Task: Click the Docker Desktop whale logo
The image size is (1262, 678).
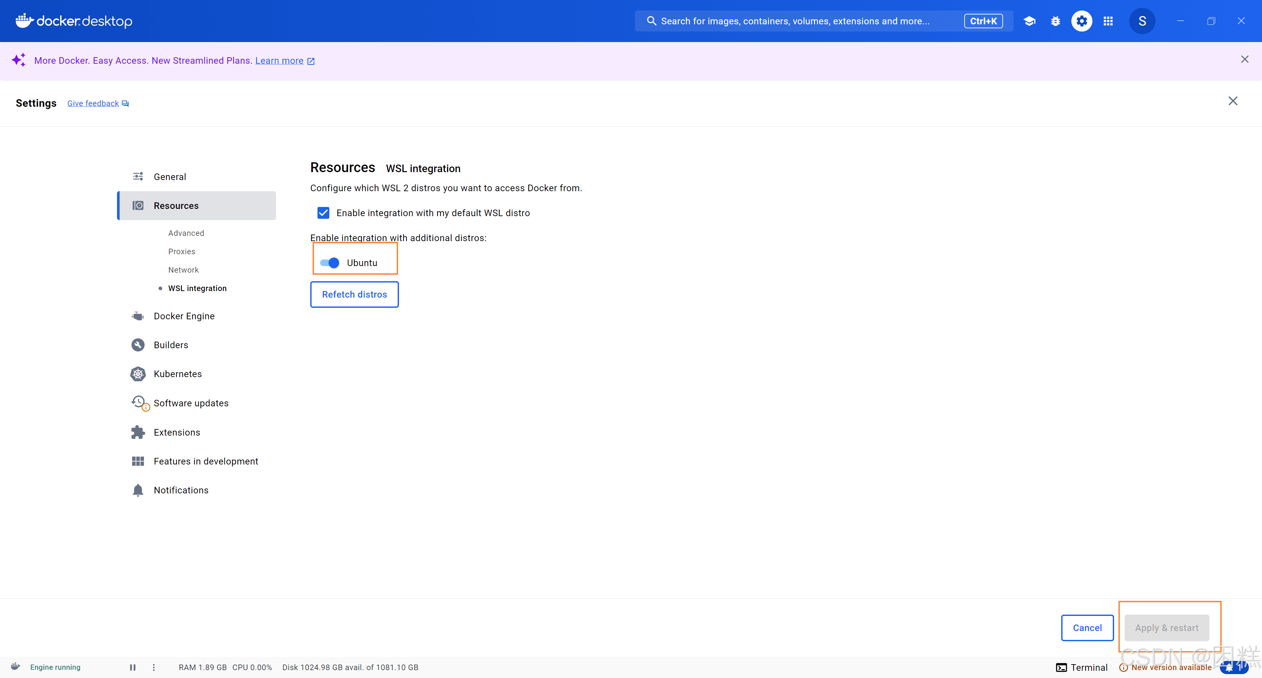Action: pyautogui.click(x=74, y=21)
